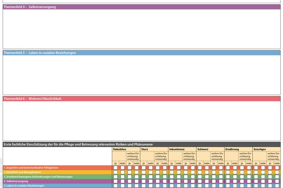Screen dimensions: 283x188
Task: Check first Schmerz 'ja' box in krankheitsbezogene Anforderungen row
Action: coord(200,176)
